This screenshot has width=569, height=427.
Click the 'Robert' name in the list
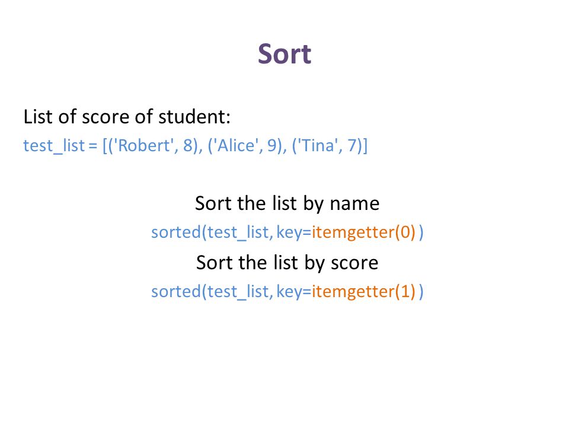point(144,146)
